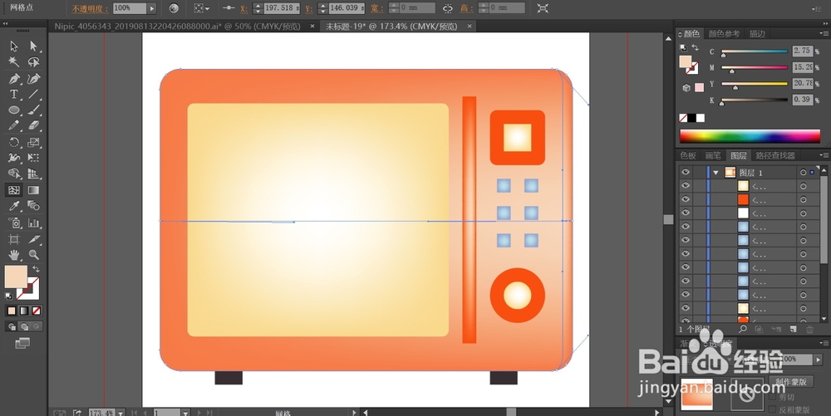Create new layer in Layers panel
831x416 pixels.
pyautogui.click(x=793, y=329)
